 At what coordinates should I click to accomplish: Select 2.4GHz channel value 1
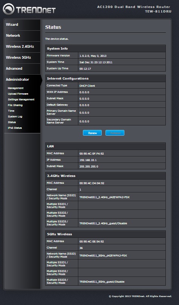(x=80, y=189)
